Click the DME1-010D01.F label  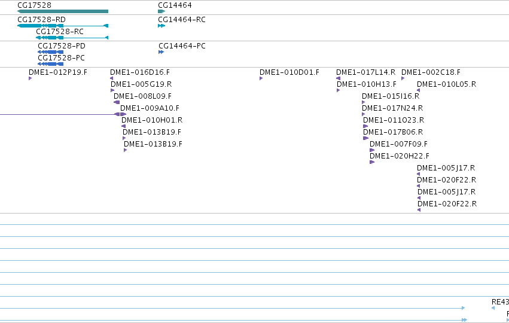coord(289,72)
